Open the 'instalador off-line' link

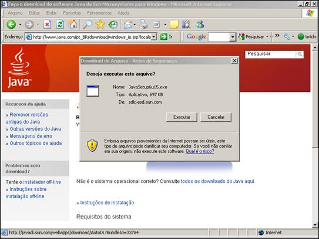click(x=42, y=182)
